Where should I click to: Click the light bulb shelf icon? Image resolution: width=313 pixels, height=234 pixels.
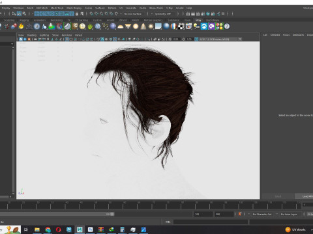[196, 27]
